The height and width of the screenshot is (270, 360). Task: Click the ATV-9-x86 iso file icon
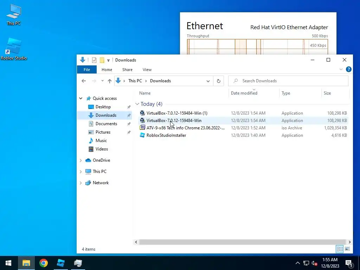[142, 128]
